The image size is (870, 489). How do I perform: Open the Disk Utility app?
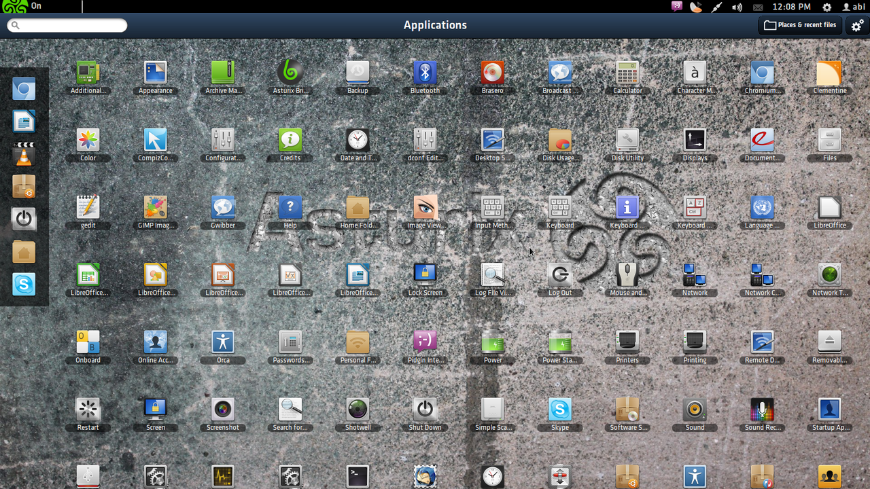pyautogui.click(x=627, y=140)
